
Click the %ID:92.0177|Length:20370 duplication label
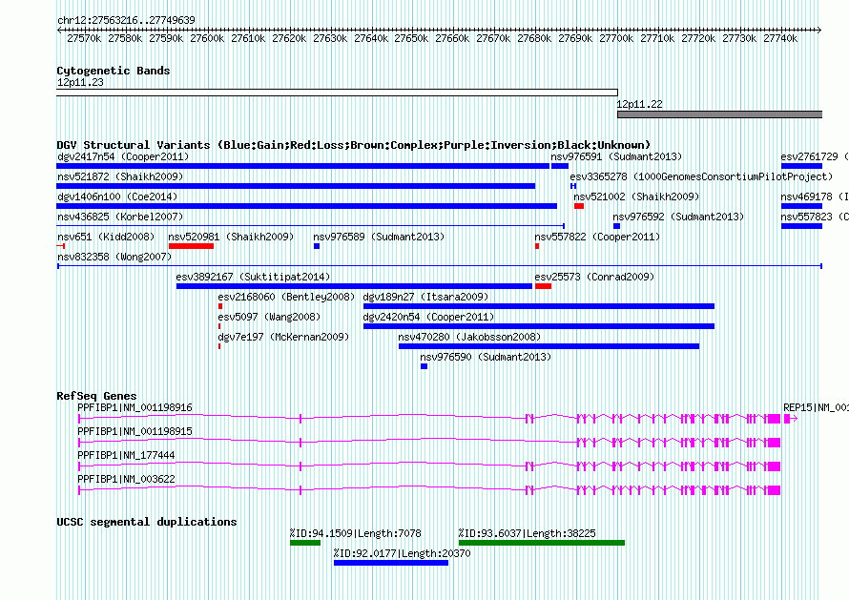coord(402,553)
